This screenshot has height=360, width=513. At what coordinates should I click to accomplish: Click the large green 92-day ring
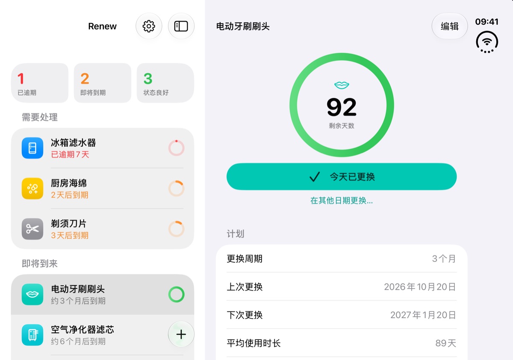pos(342,105)
